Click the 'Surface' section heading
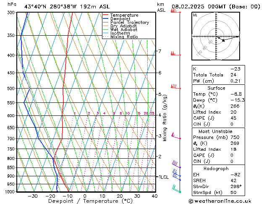 216,88
